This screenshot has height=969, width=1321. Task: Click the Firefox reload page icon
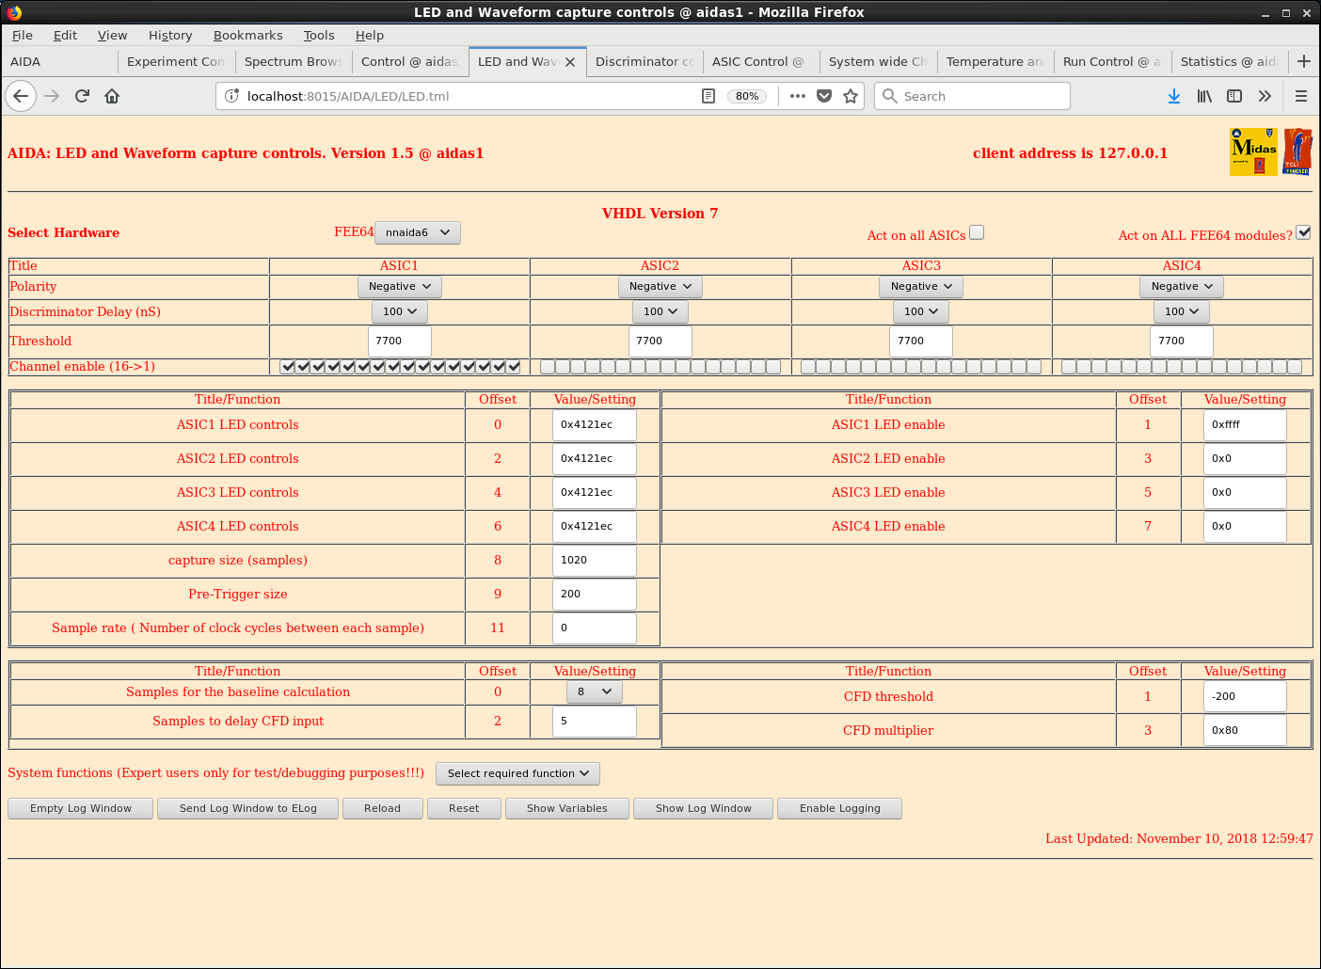pyautogui.click(x=82, y=96)
